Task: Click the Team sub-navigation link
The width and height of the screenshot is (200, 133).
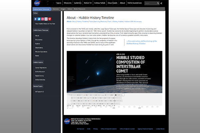Action: pos(109,22)
